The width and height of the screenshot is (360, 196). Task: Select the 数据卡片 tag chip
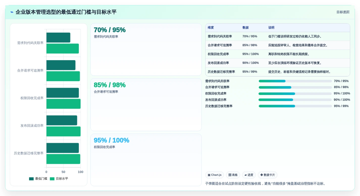pos(268,175)
